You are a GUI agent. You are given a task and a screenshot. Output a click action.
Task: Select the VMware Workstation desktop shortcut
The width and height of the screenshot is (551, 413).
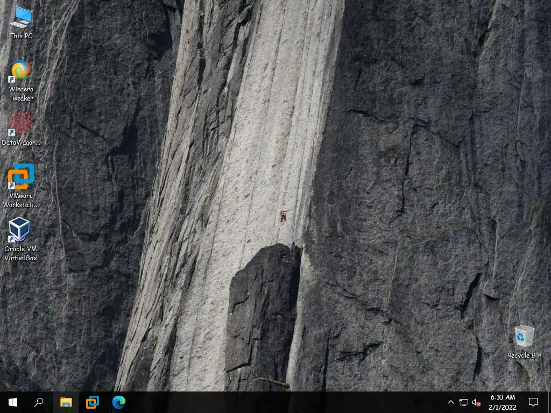pyautogui.click(x=21, y=186)
